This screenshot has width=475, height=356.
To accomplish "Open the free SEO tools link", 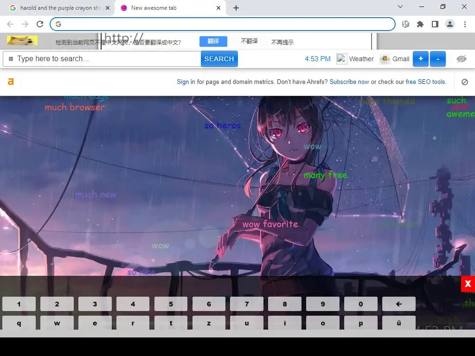I will 426,82.
